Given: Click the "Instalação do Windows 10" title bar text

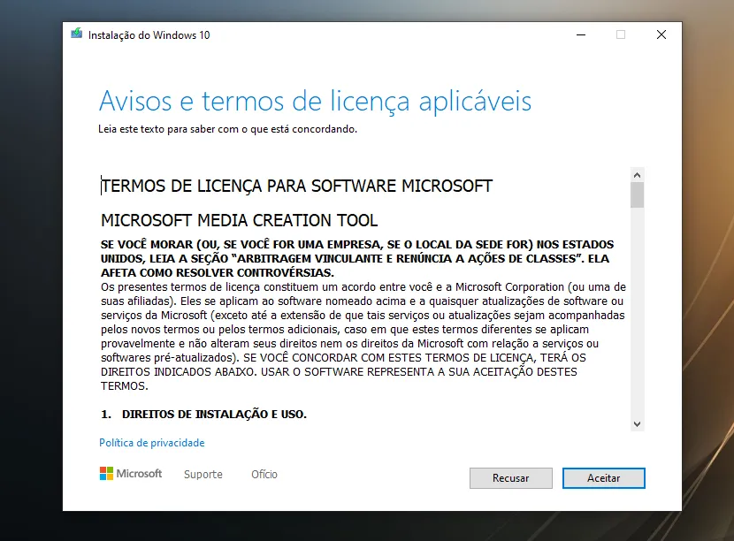Looking at the screenshot, I should coord(149,35).
